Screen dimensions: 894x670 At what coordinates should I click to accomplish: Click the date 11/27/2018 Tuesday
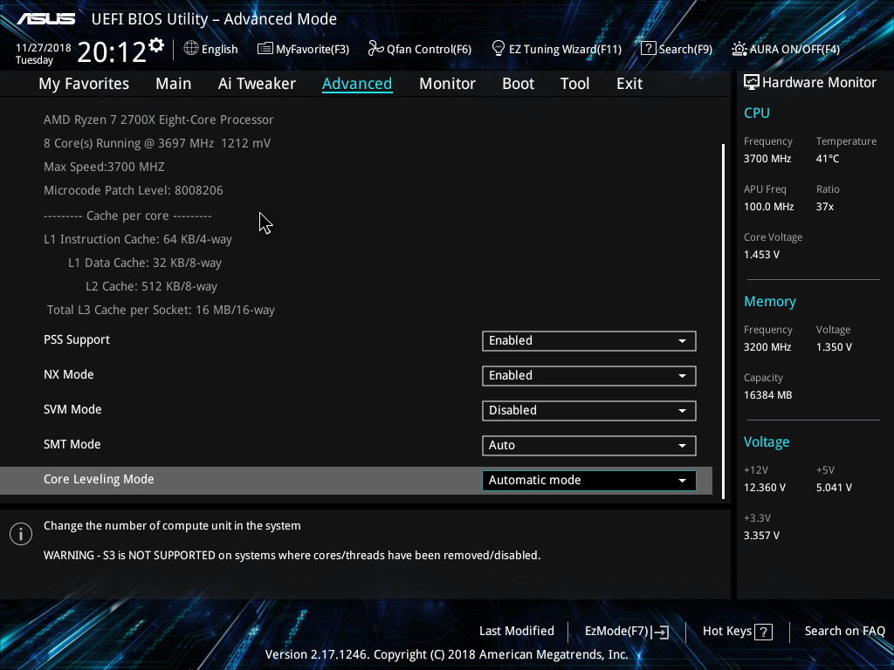(x=43, y=53)
